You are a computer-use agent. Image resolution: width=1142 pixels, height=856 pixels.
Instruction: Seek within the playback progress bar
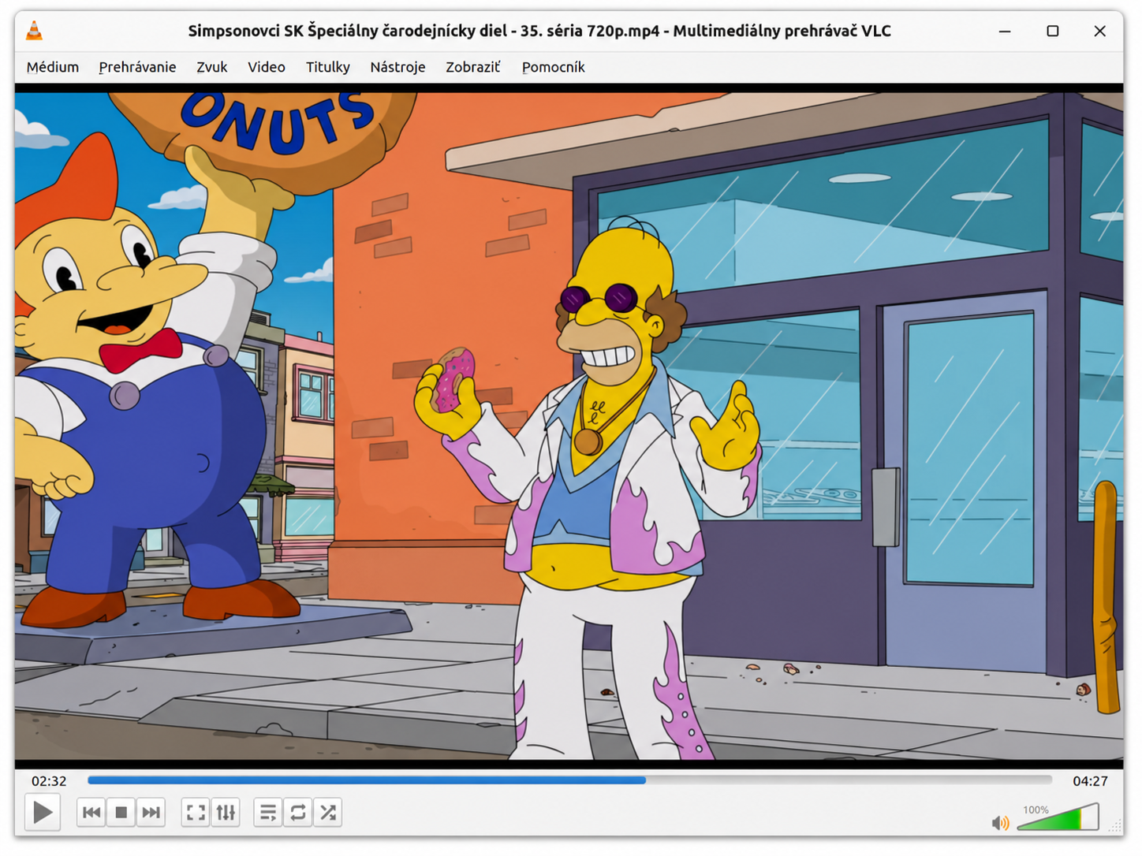pyautogui.click(x=569, y=780)
